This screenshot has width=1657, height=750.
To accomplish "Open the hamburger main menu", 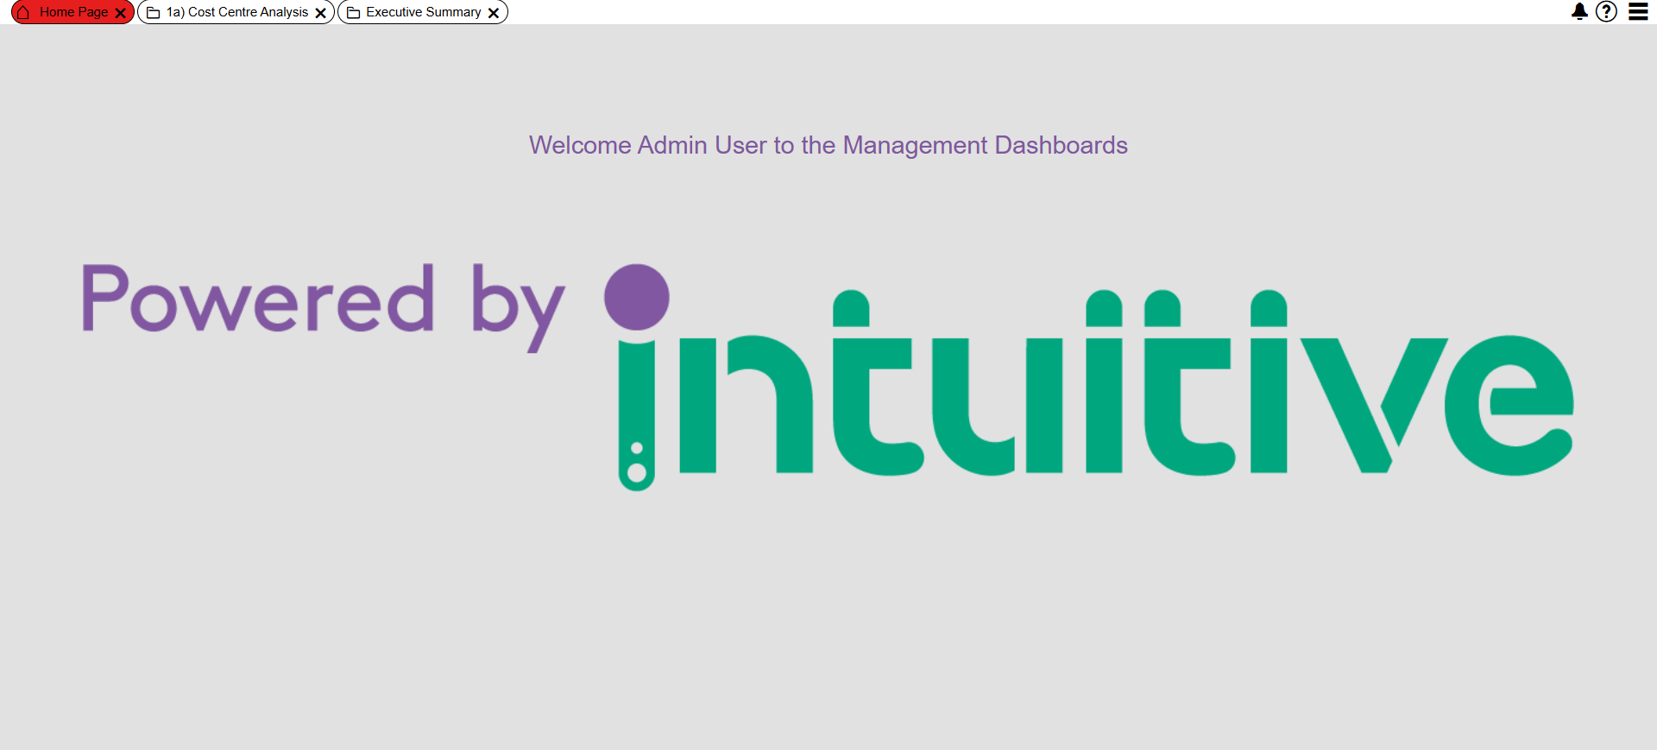I will pyautogui.click(x=1638, y=11).
